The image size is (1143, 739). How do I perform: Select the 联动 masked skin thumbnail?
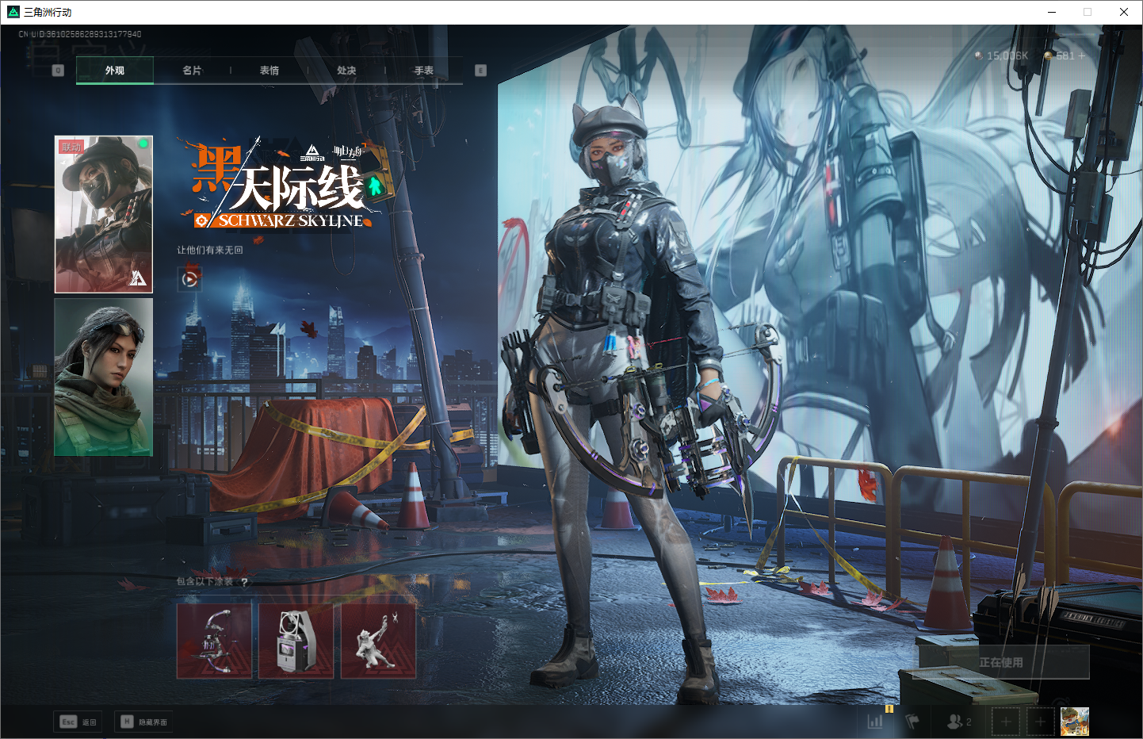(x=104, y=214)
